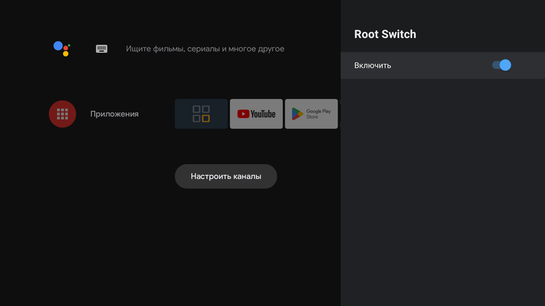The image size is (545, 306).
Task: Click the dark track of Root toggle
Action: click(496, 65)
